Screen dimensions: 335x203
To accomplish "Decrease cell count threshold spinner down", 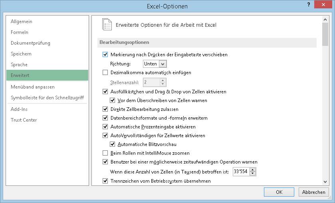I will pos(252,173).
